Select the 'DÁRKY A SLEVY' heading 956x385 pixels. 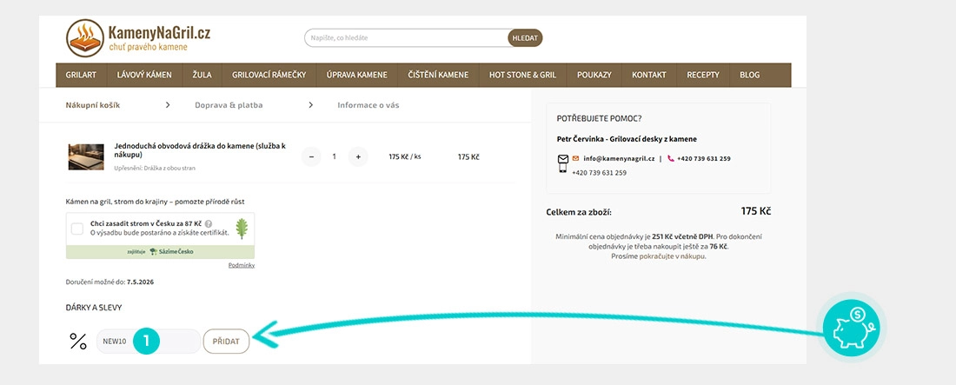pyautogui.click(x=93, y=308)
